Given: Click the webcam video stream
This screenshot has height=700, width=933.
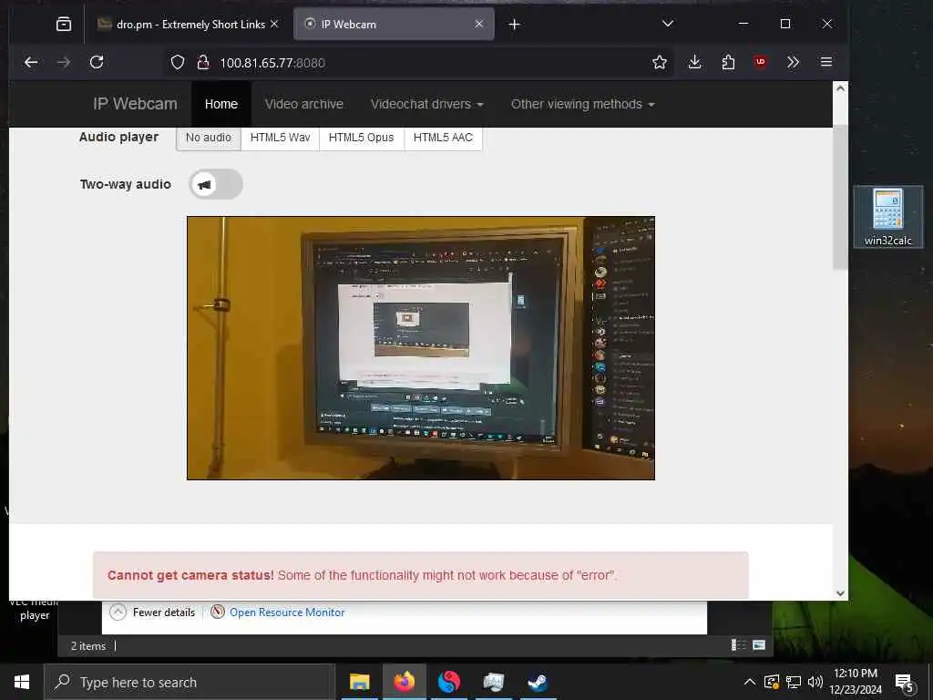Looking at the screenshot, I should tap(421, 347).
